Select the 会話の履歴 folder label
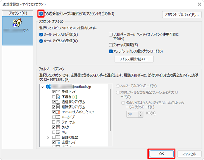The image size is (204, 160). pyautogui.click(x=70, y=137)
